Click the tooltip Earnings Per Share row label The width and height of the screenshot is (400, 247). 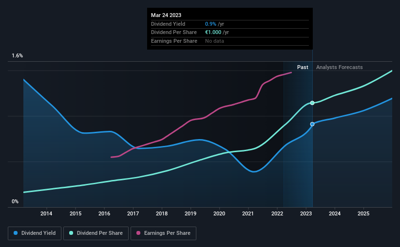click(x=174, y=41)
